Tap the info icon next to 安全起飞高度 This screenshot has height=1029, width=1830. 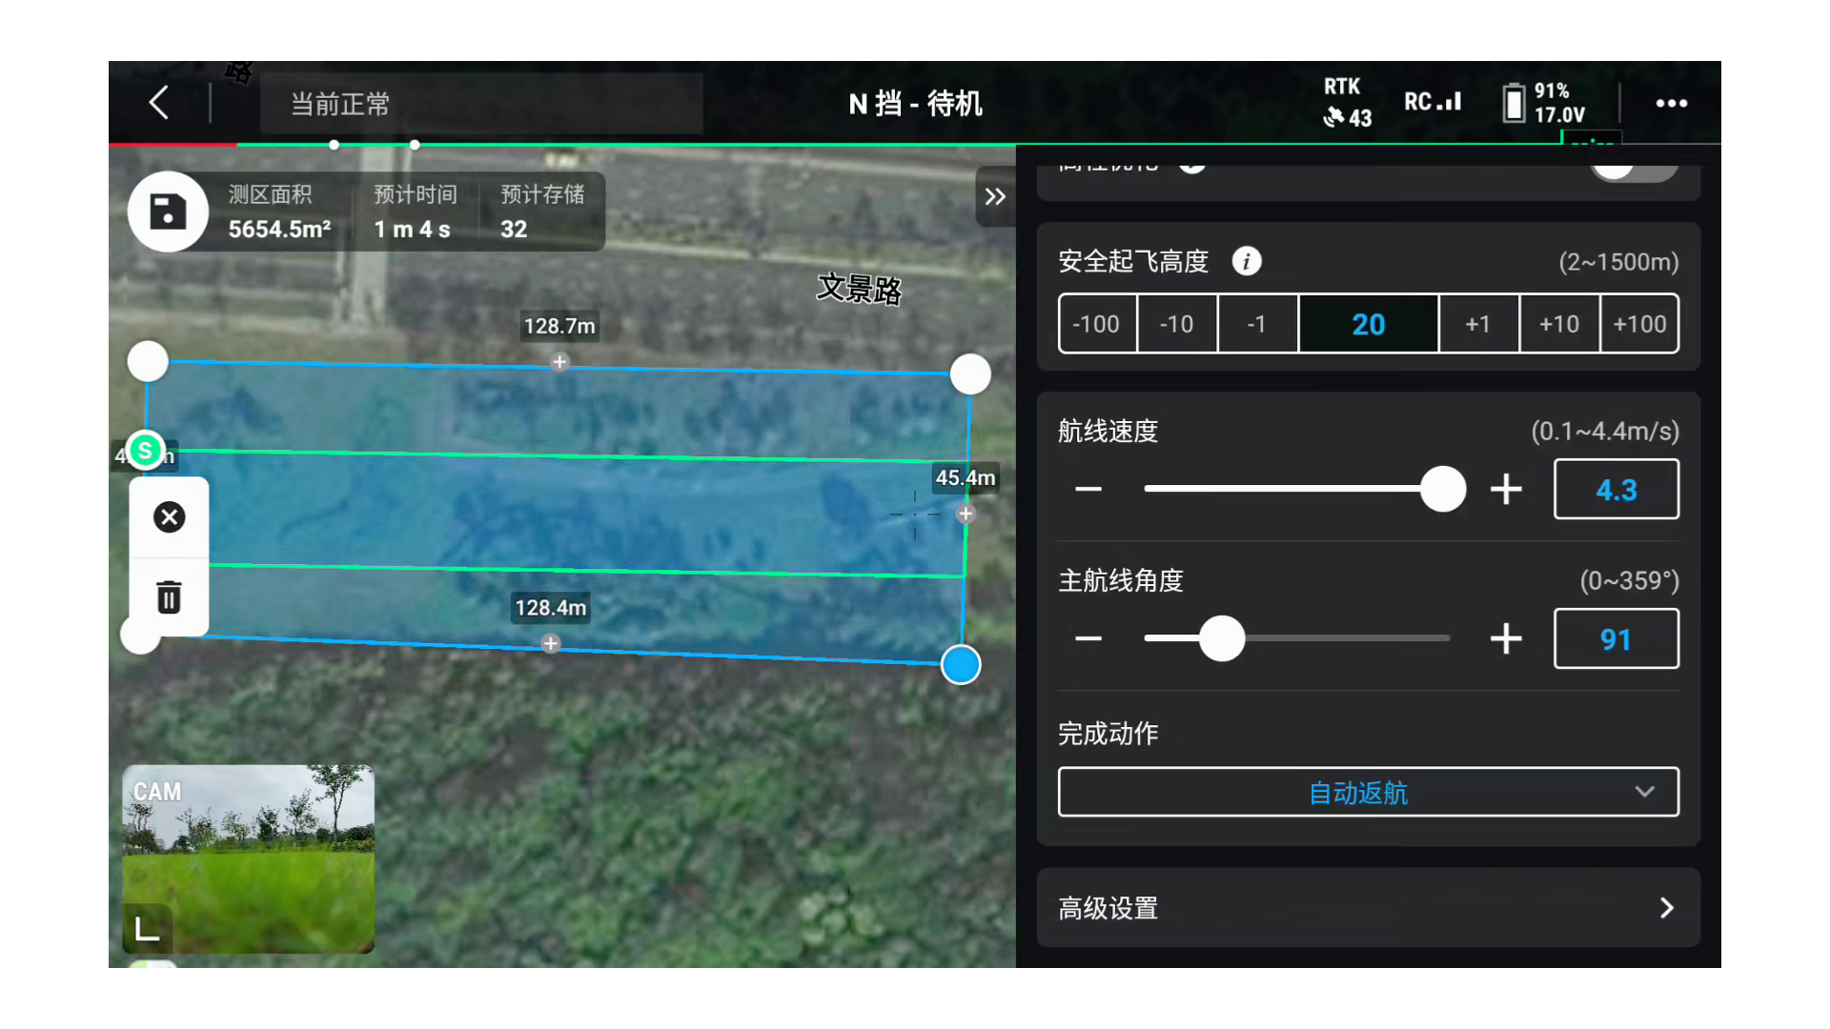[1246, 261]
